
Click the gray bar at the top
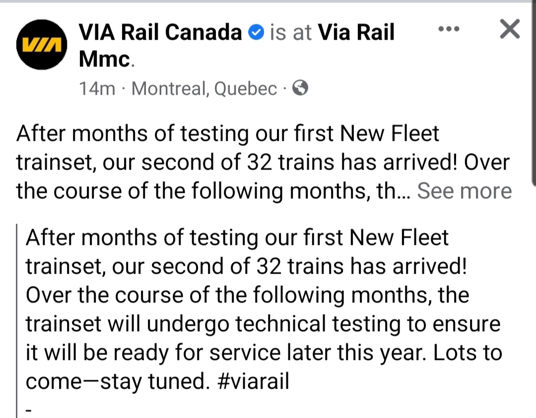(x=268, y=1)
